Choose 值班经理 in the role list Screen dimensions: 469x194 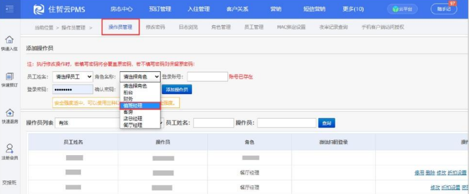[x=140, y=105]
